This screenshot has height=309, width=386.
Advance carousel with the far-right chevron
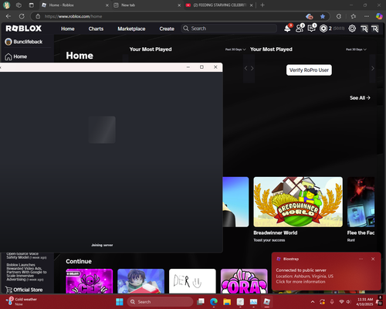click(373, 69)
